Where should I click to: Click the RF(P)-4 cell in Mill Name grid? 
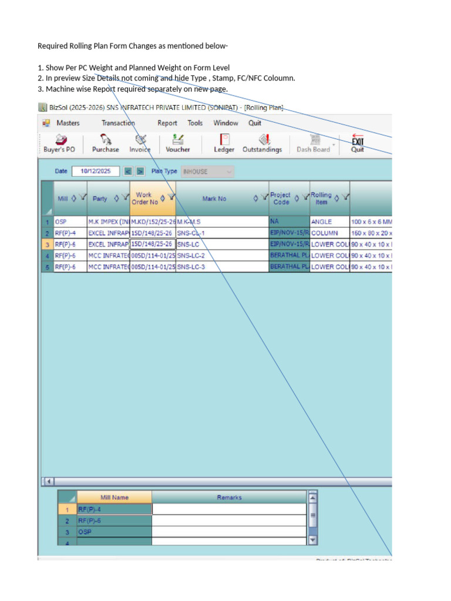115,509
